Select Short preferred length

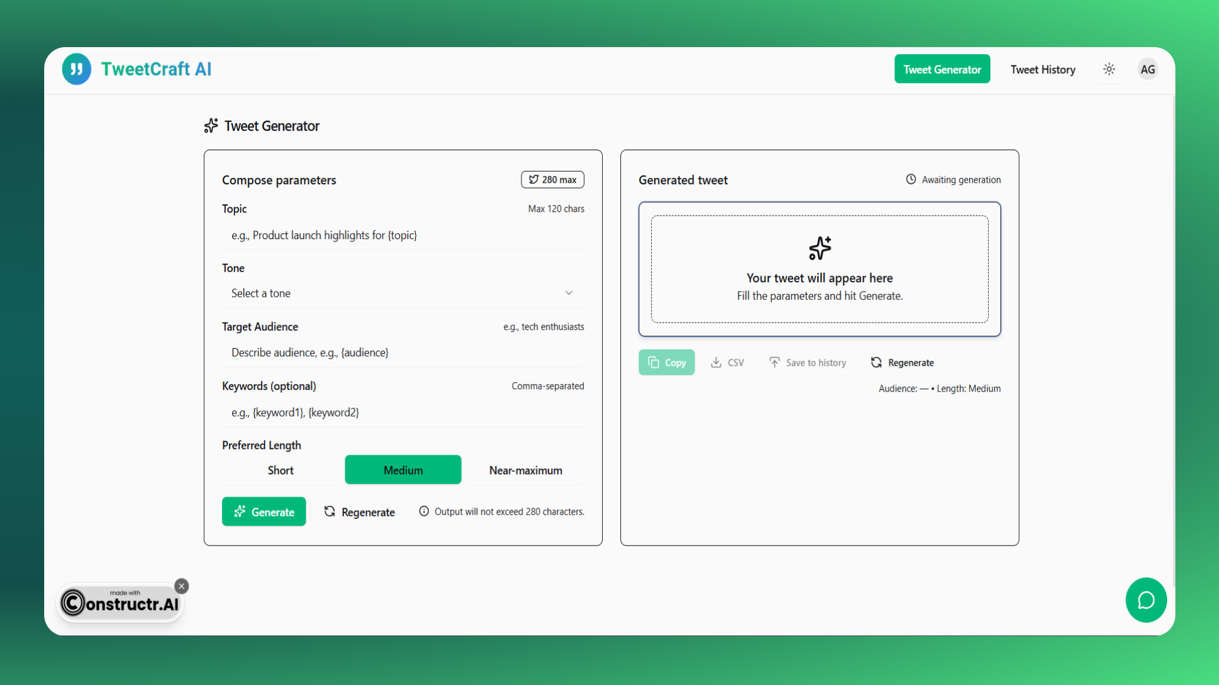pyautogui.click(x=280, y=470)
